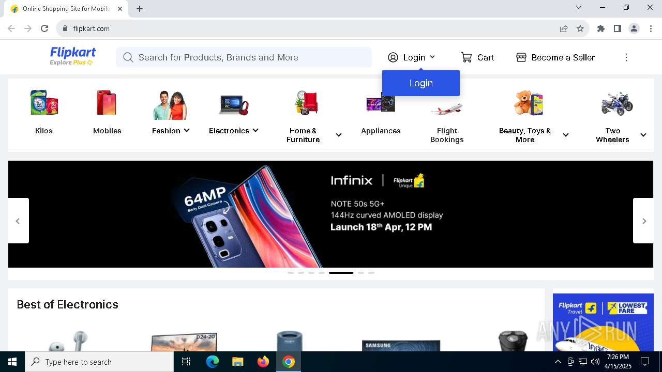Open the Fashion category image

170,104
